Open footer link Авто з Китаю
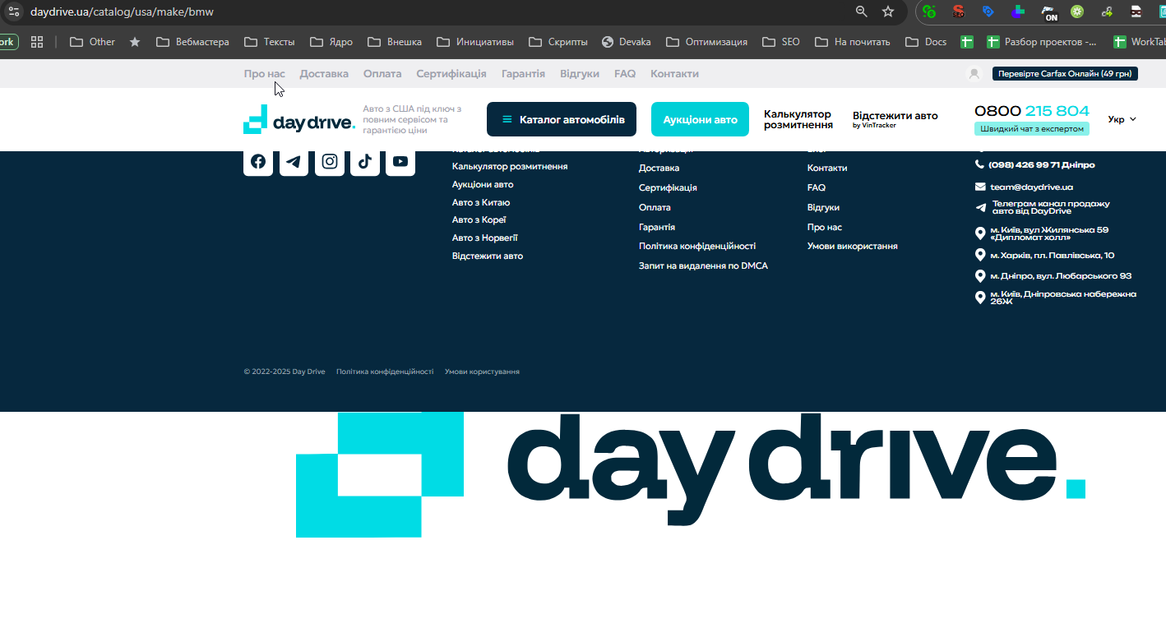The height and width of the screenshot is (628, 1166). (x=481, y=203)
